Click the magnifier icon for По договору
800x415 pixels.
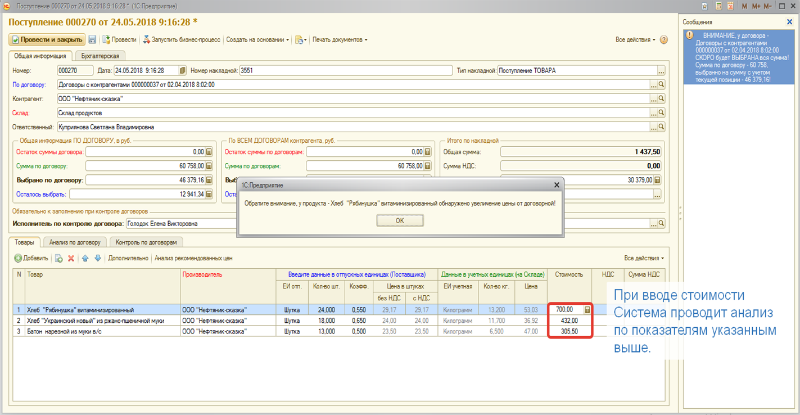coord(662,85)
